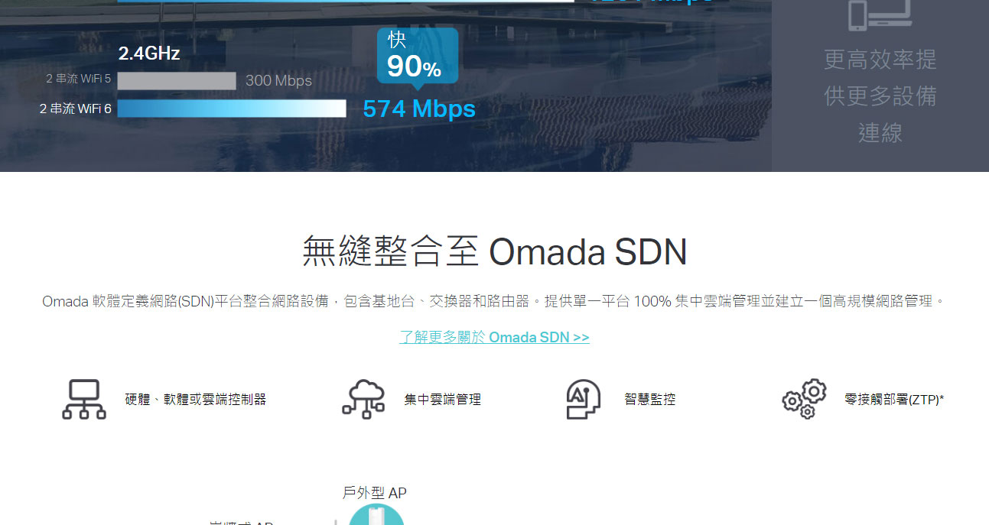Open the 了解更多關於 Omada SDN link
The image size is (989, 525).
494,337
